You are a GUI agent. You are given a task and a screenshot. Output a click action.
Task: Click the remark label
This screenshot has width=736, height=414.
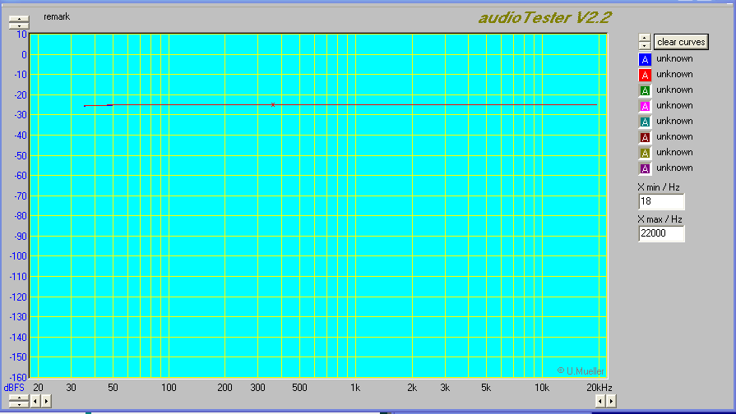[57, 16]
